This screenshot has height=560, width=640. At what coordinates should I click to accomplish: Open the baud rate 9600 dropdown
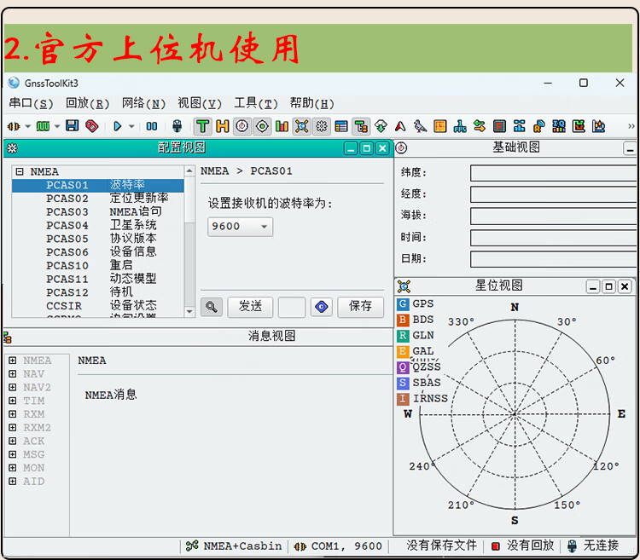(x=240, y=227)
